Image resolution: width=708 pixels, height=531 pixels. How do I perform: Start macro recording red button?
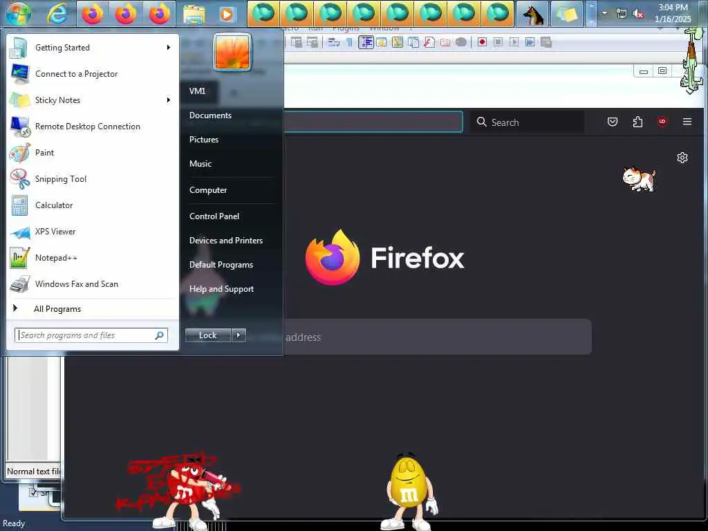pos(482,42)
